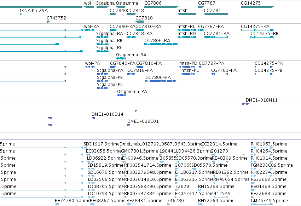Viewport: 301px width, 206px height.
Task: Select the CG7806-PA protein label
Action: coord(158,78)
